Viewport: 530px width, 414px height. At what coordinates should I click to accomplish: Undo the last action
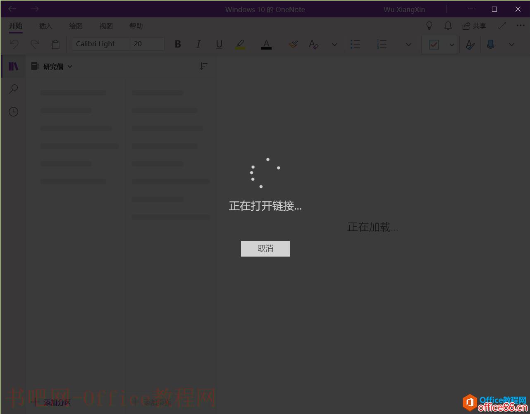[x=14, y=44]
